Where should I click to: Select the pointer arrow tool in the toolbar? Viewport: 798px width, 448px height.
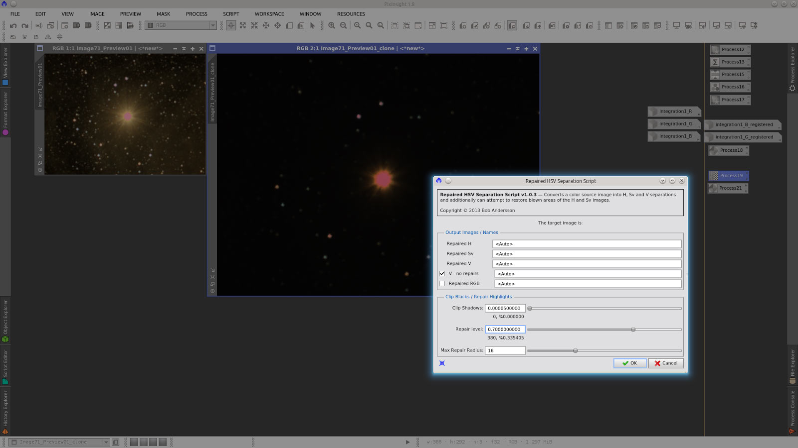[x=313, y=25]
